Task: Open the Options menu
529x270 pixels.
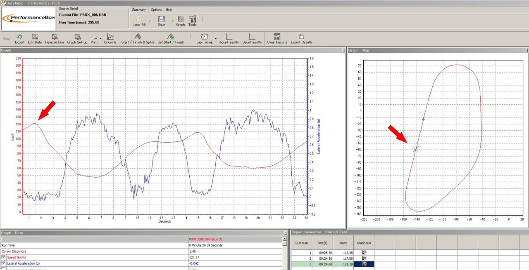Action: point(156,9)
